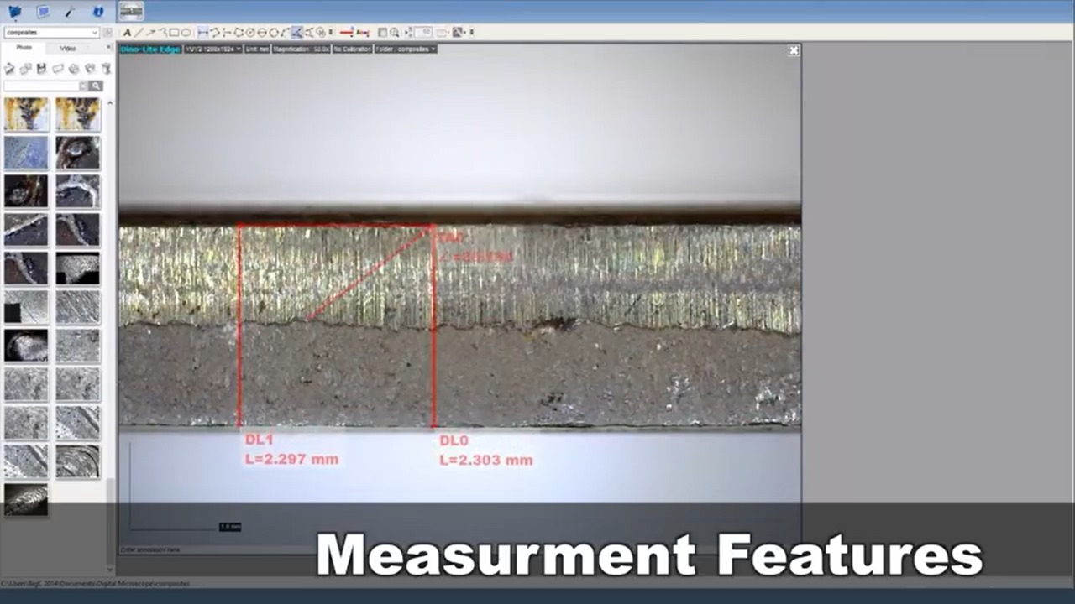1075x604 pixels.
Task: Click the DL1 L=2.297 mm measurement label
Action: tap(291, 450)
